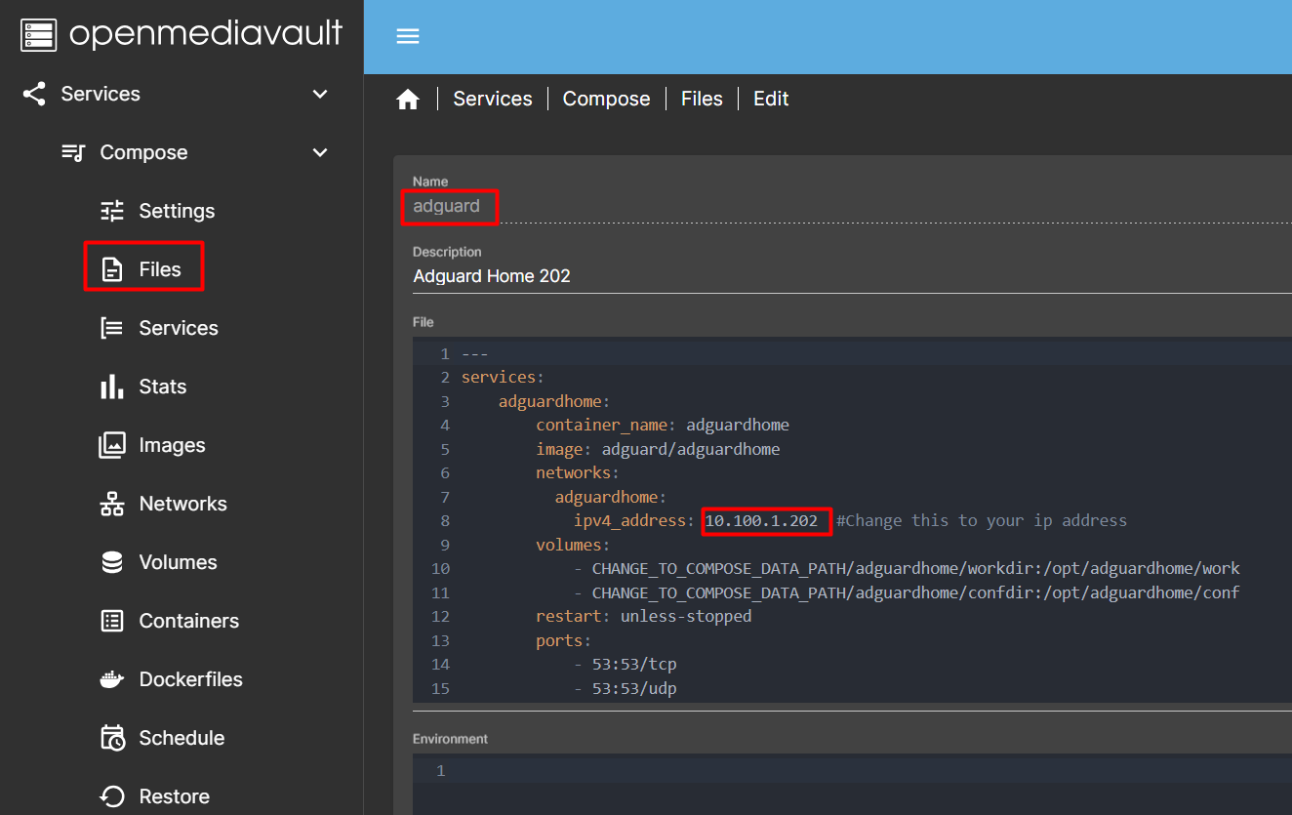Click the Restore history icon
This screenshot has width=1292, height=815.
[x=112, y=796]
